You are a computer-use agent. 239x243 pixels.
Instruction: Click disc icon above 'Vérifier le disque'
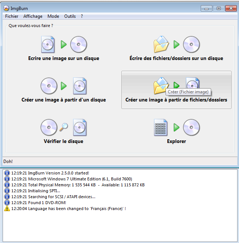coord(49,127)
